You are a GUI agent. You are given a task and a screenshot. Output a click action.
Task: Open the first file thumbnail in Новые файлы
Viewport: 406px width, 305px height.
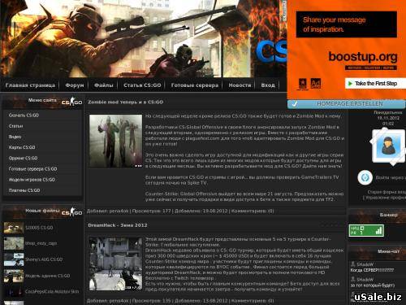(14, 228)
